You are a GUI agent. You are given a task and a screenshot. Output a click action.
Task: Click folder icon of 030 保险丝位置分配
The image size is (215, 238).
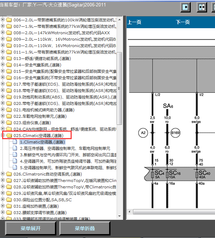9,199
